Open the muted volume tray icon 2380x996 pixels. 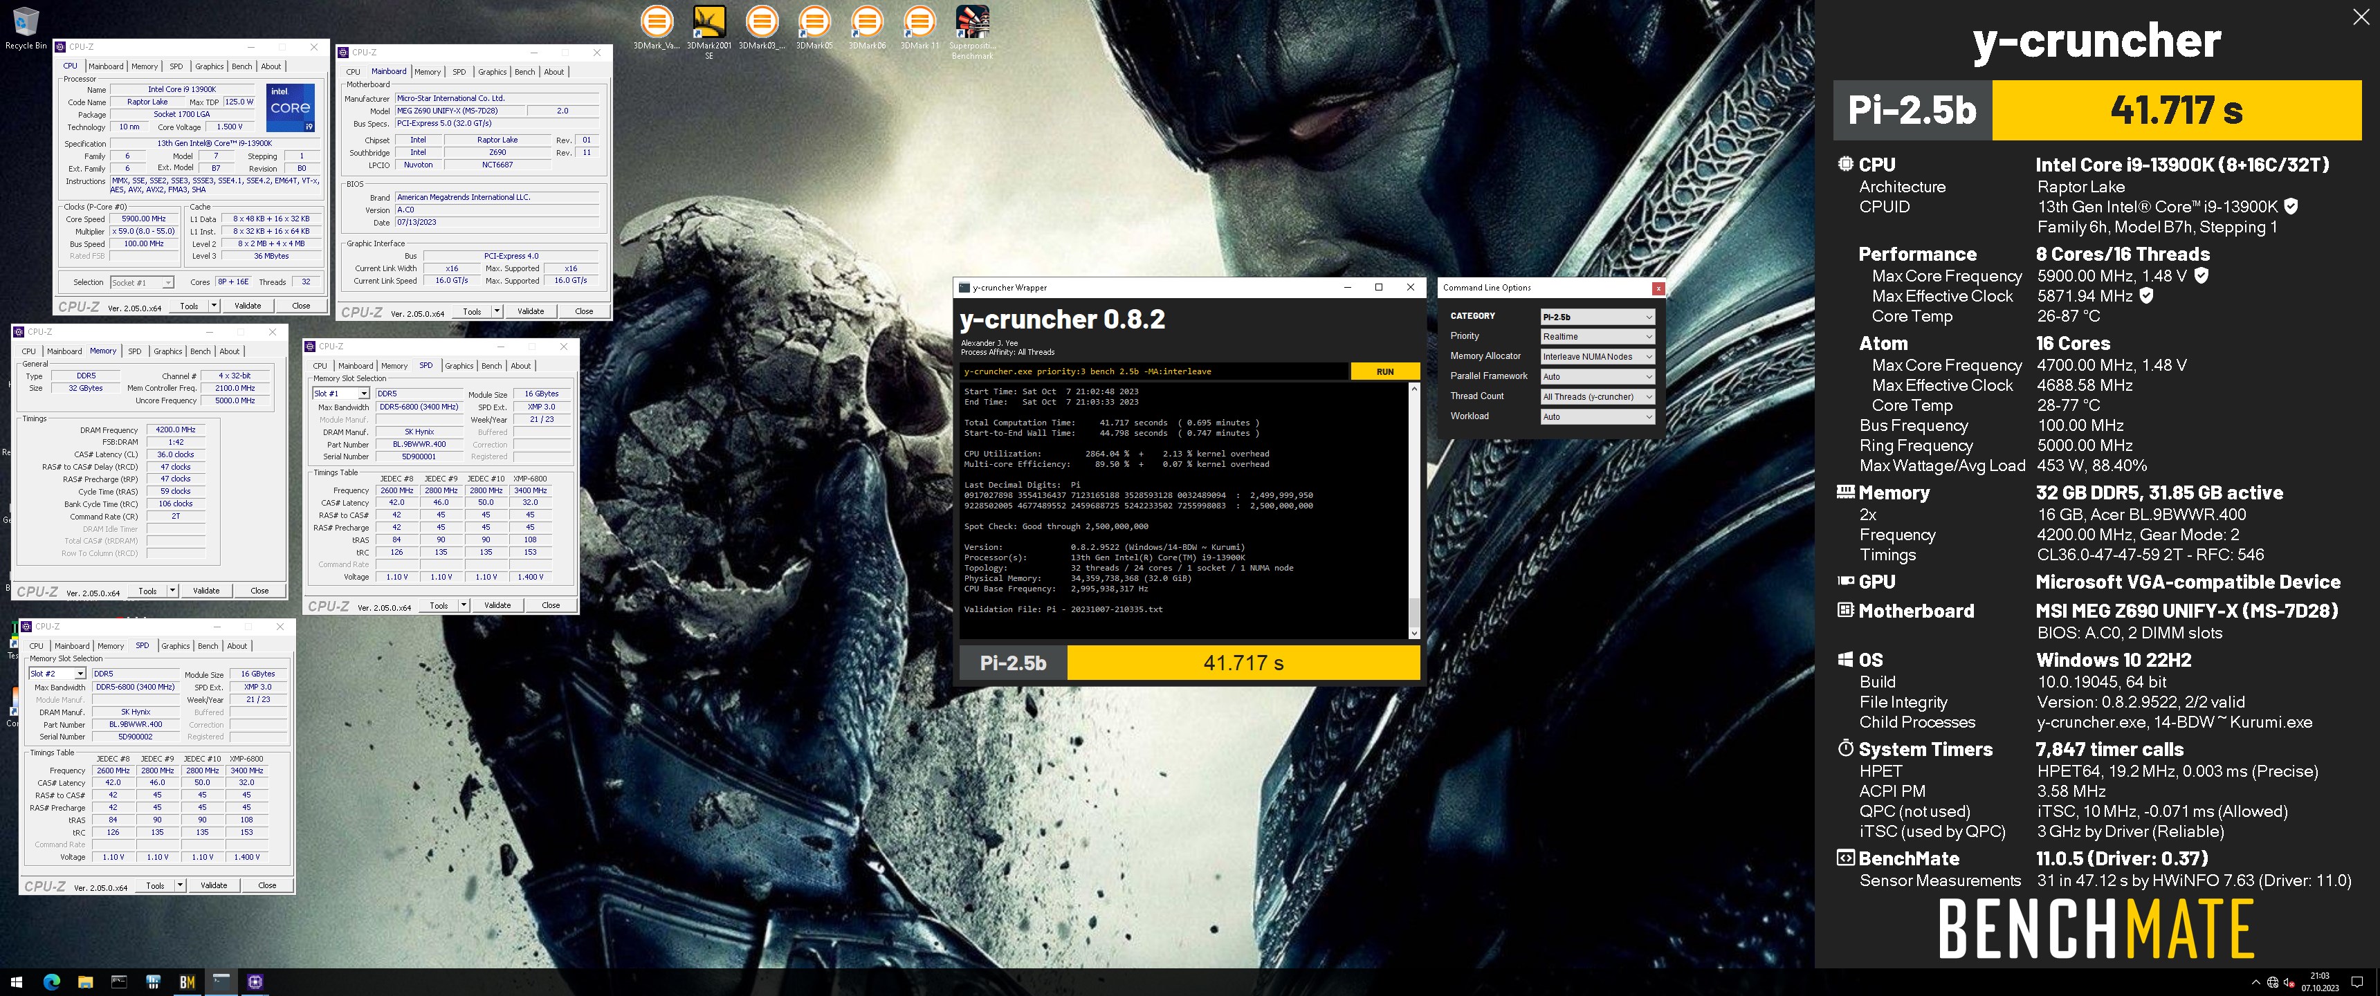pos(2289,982)
